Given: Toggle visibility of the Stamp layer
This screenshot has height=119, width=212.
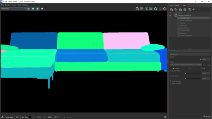Looking at the screenshot, I should pos(170,13).
